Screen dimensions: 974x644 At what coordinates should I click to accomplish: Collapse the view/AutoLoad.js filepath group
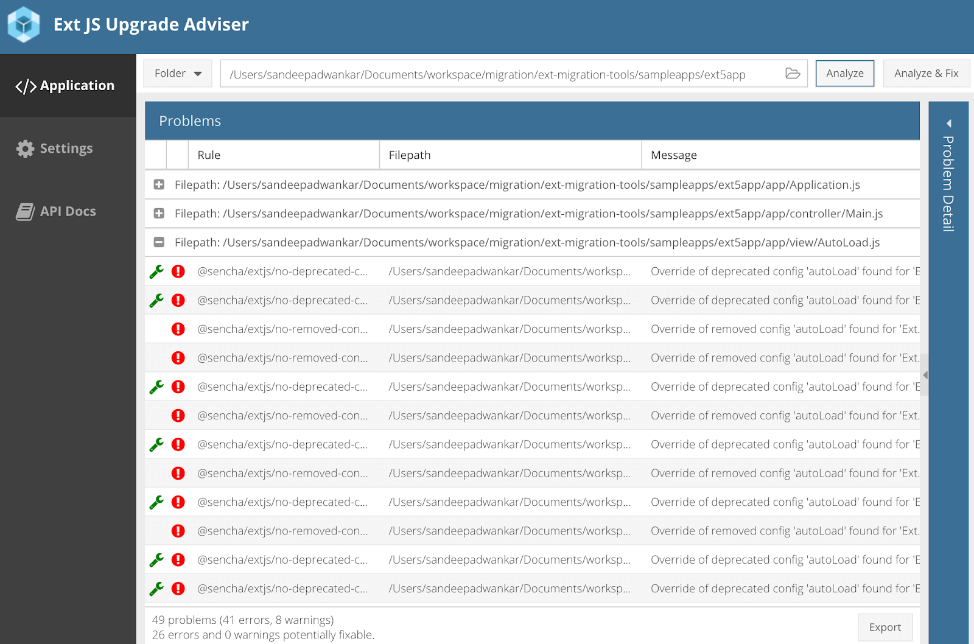(159, 242)
